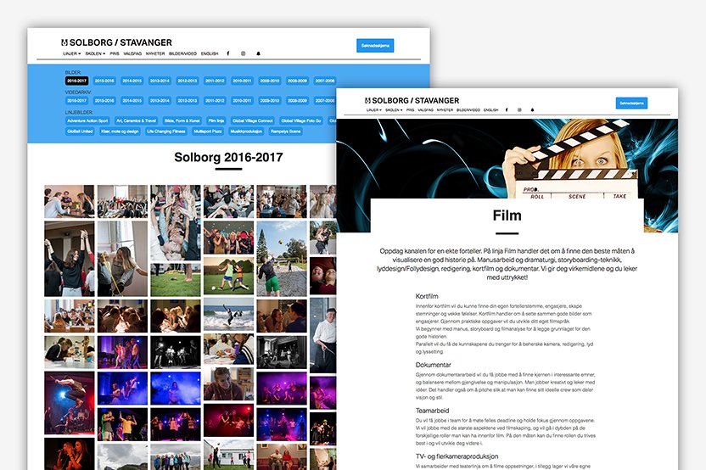706x470 pixels.
Task: Select 2016-2017 in the Videoarkiv row
Action: 76,100
